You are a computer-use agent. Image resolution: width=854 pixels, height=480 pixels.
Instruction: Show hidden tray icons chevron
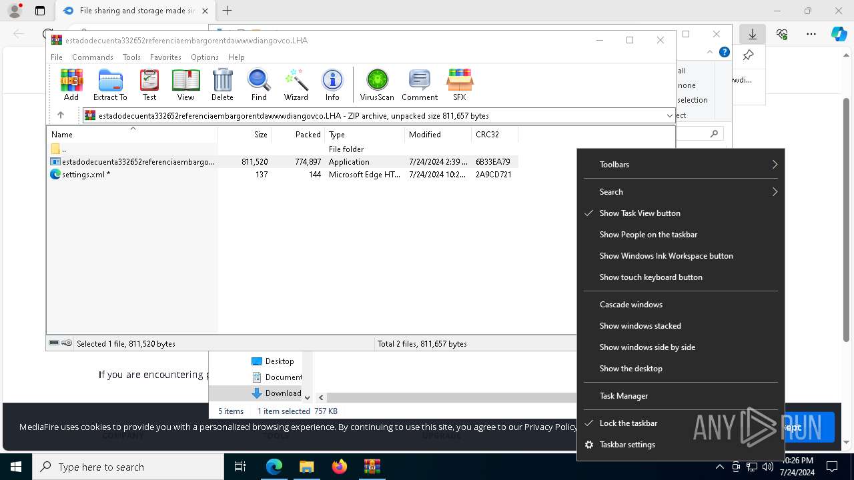point(719,467)
